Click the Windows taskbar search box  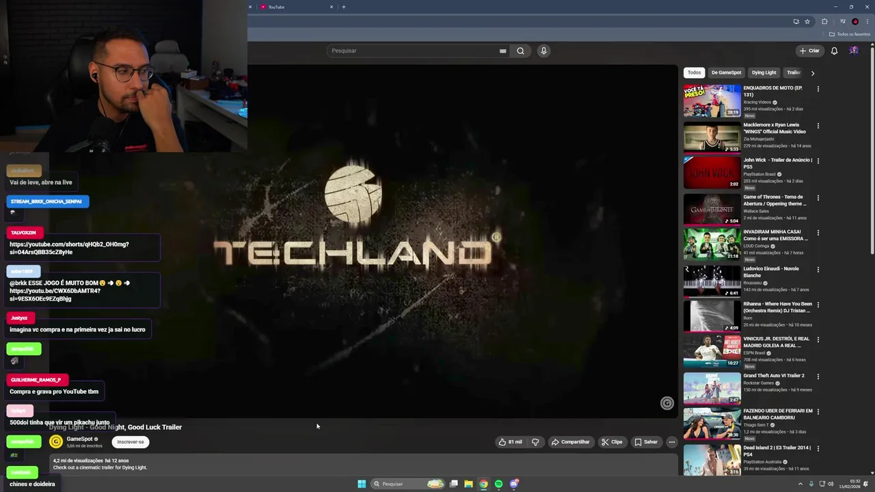click(408, 484)
